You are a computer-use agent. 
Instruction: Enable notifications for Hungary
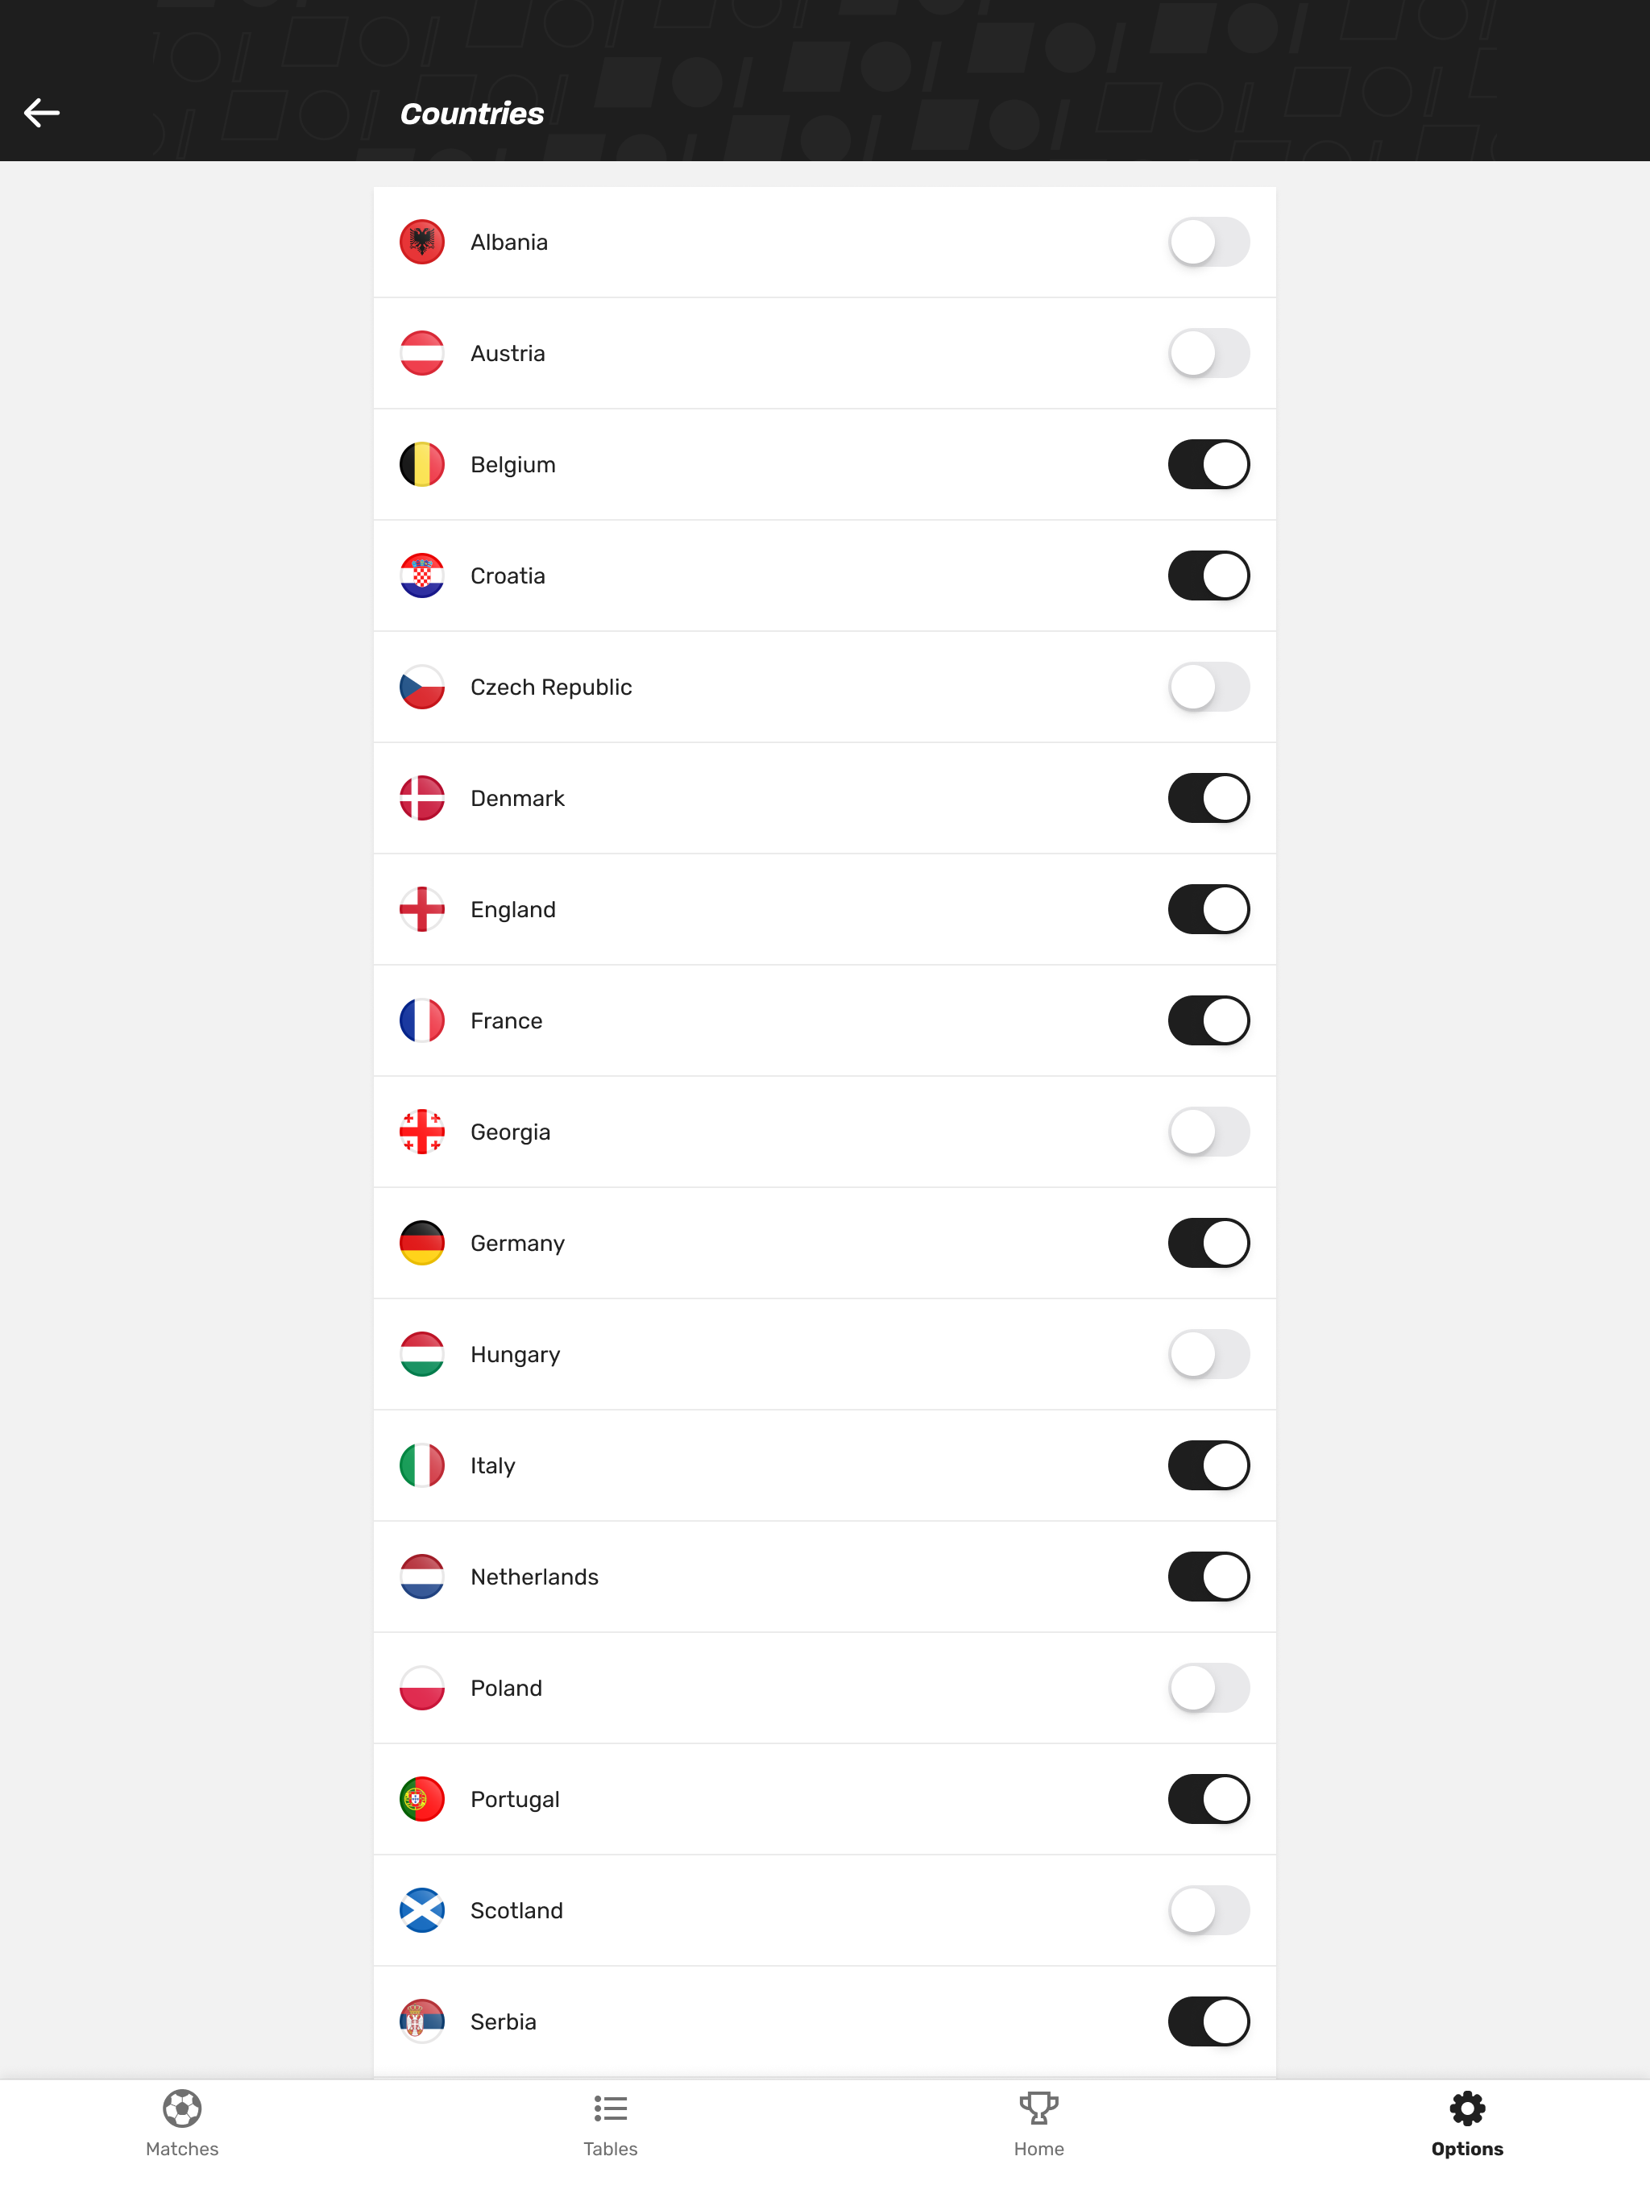click(1208, 1354)
